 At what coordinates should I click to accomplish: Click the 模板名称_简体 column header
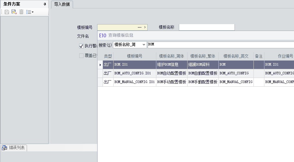[171, 56]
